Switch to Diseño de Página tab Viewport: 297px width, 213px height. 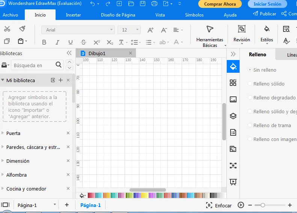click(x=118, y=15)
